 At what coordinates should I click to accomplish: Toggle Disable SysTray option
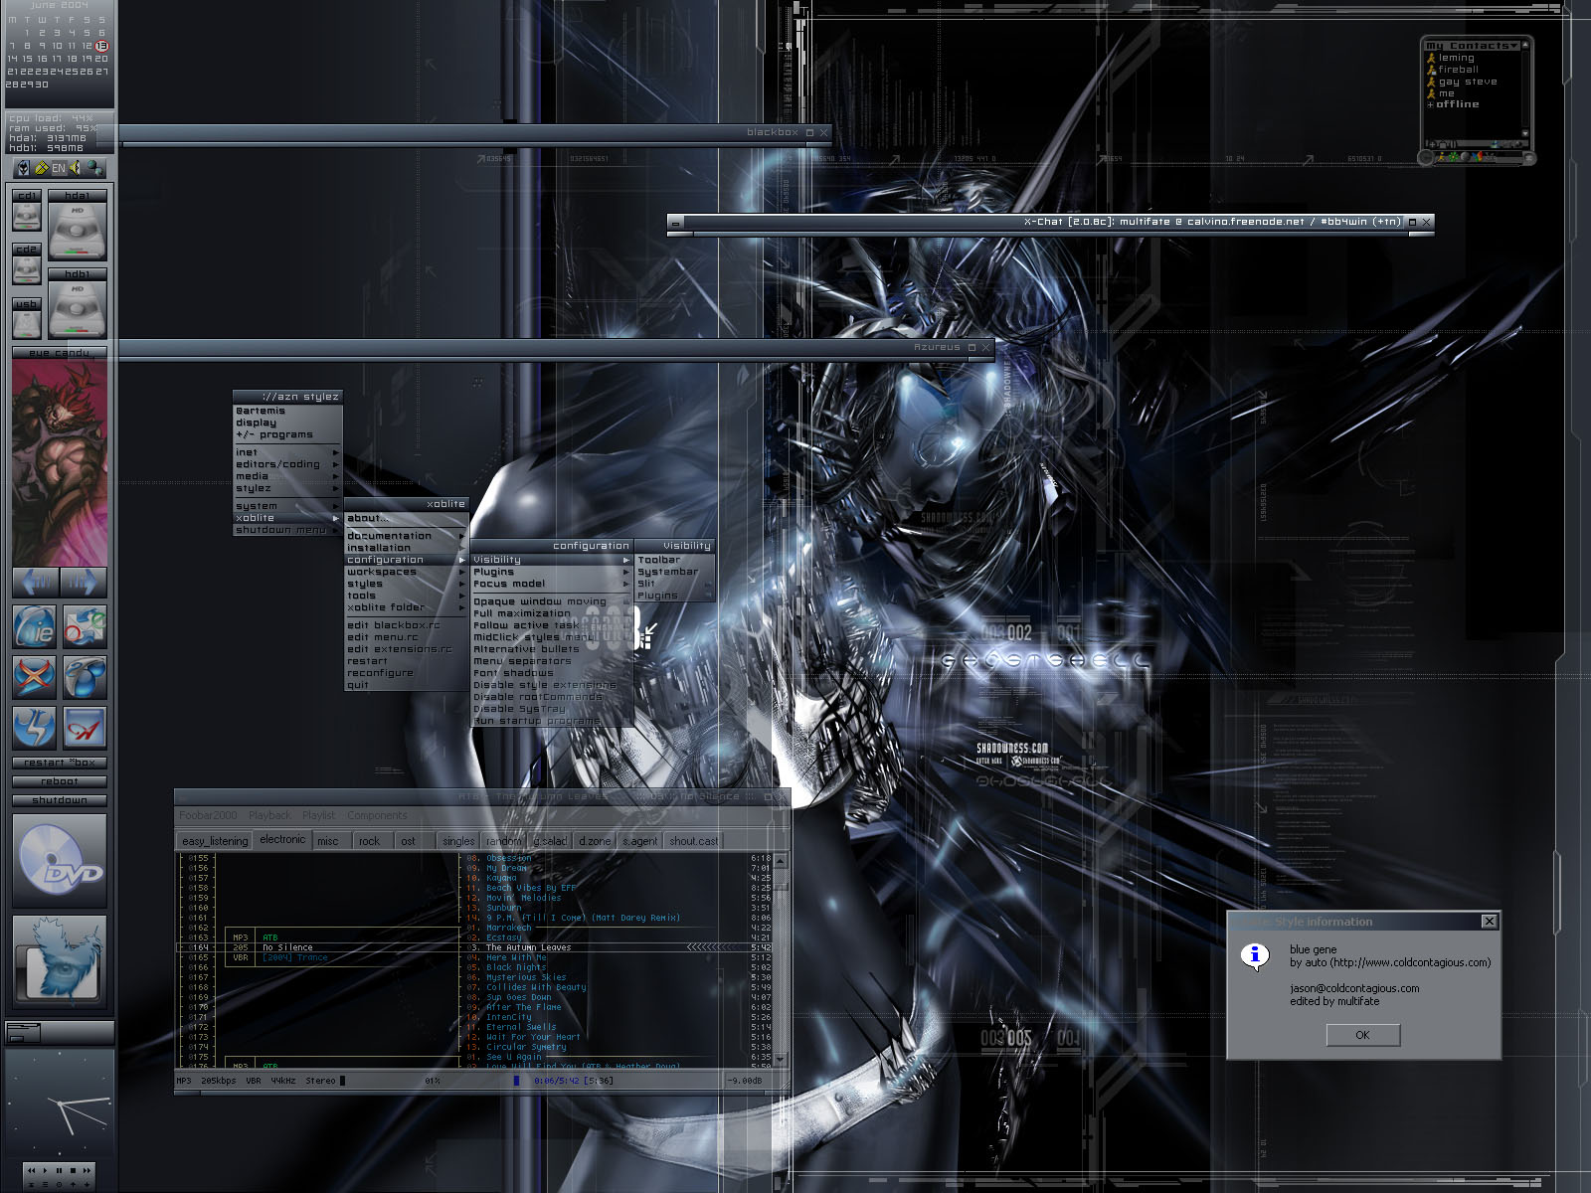[552, 709]
